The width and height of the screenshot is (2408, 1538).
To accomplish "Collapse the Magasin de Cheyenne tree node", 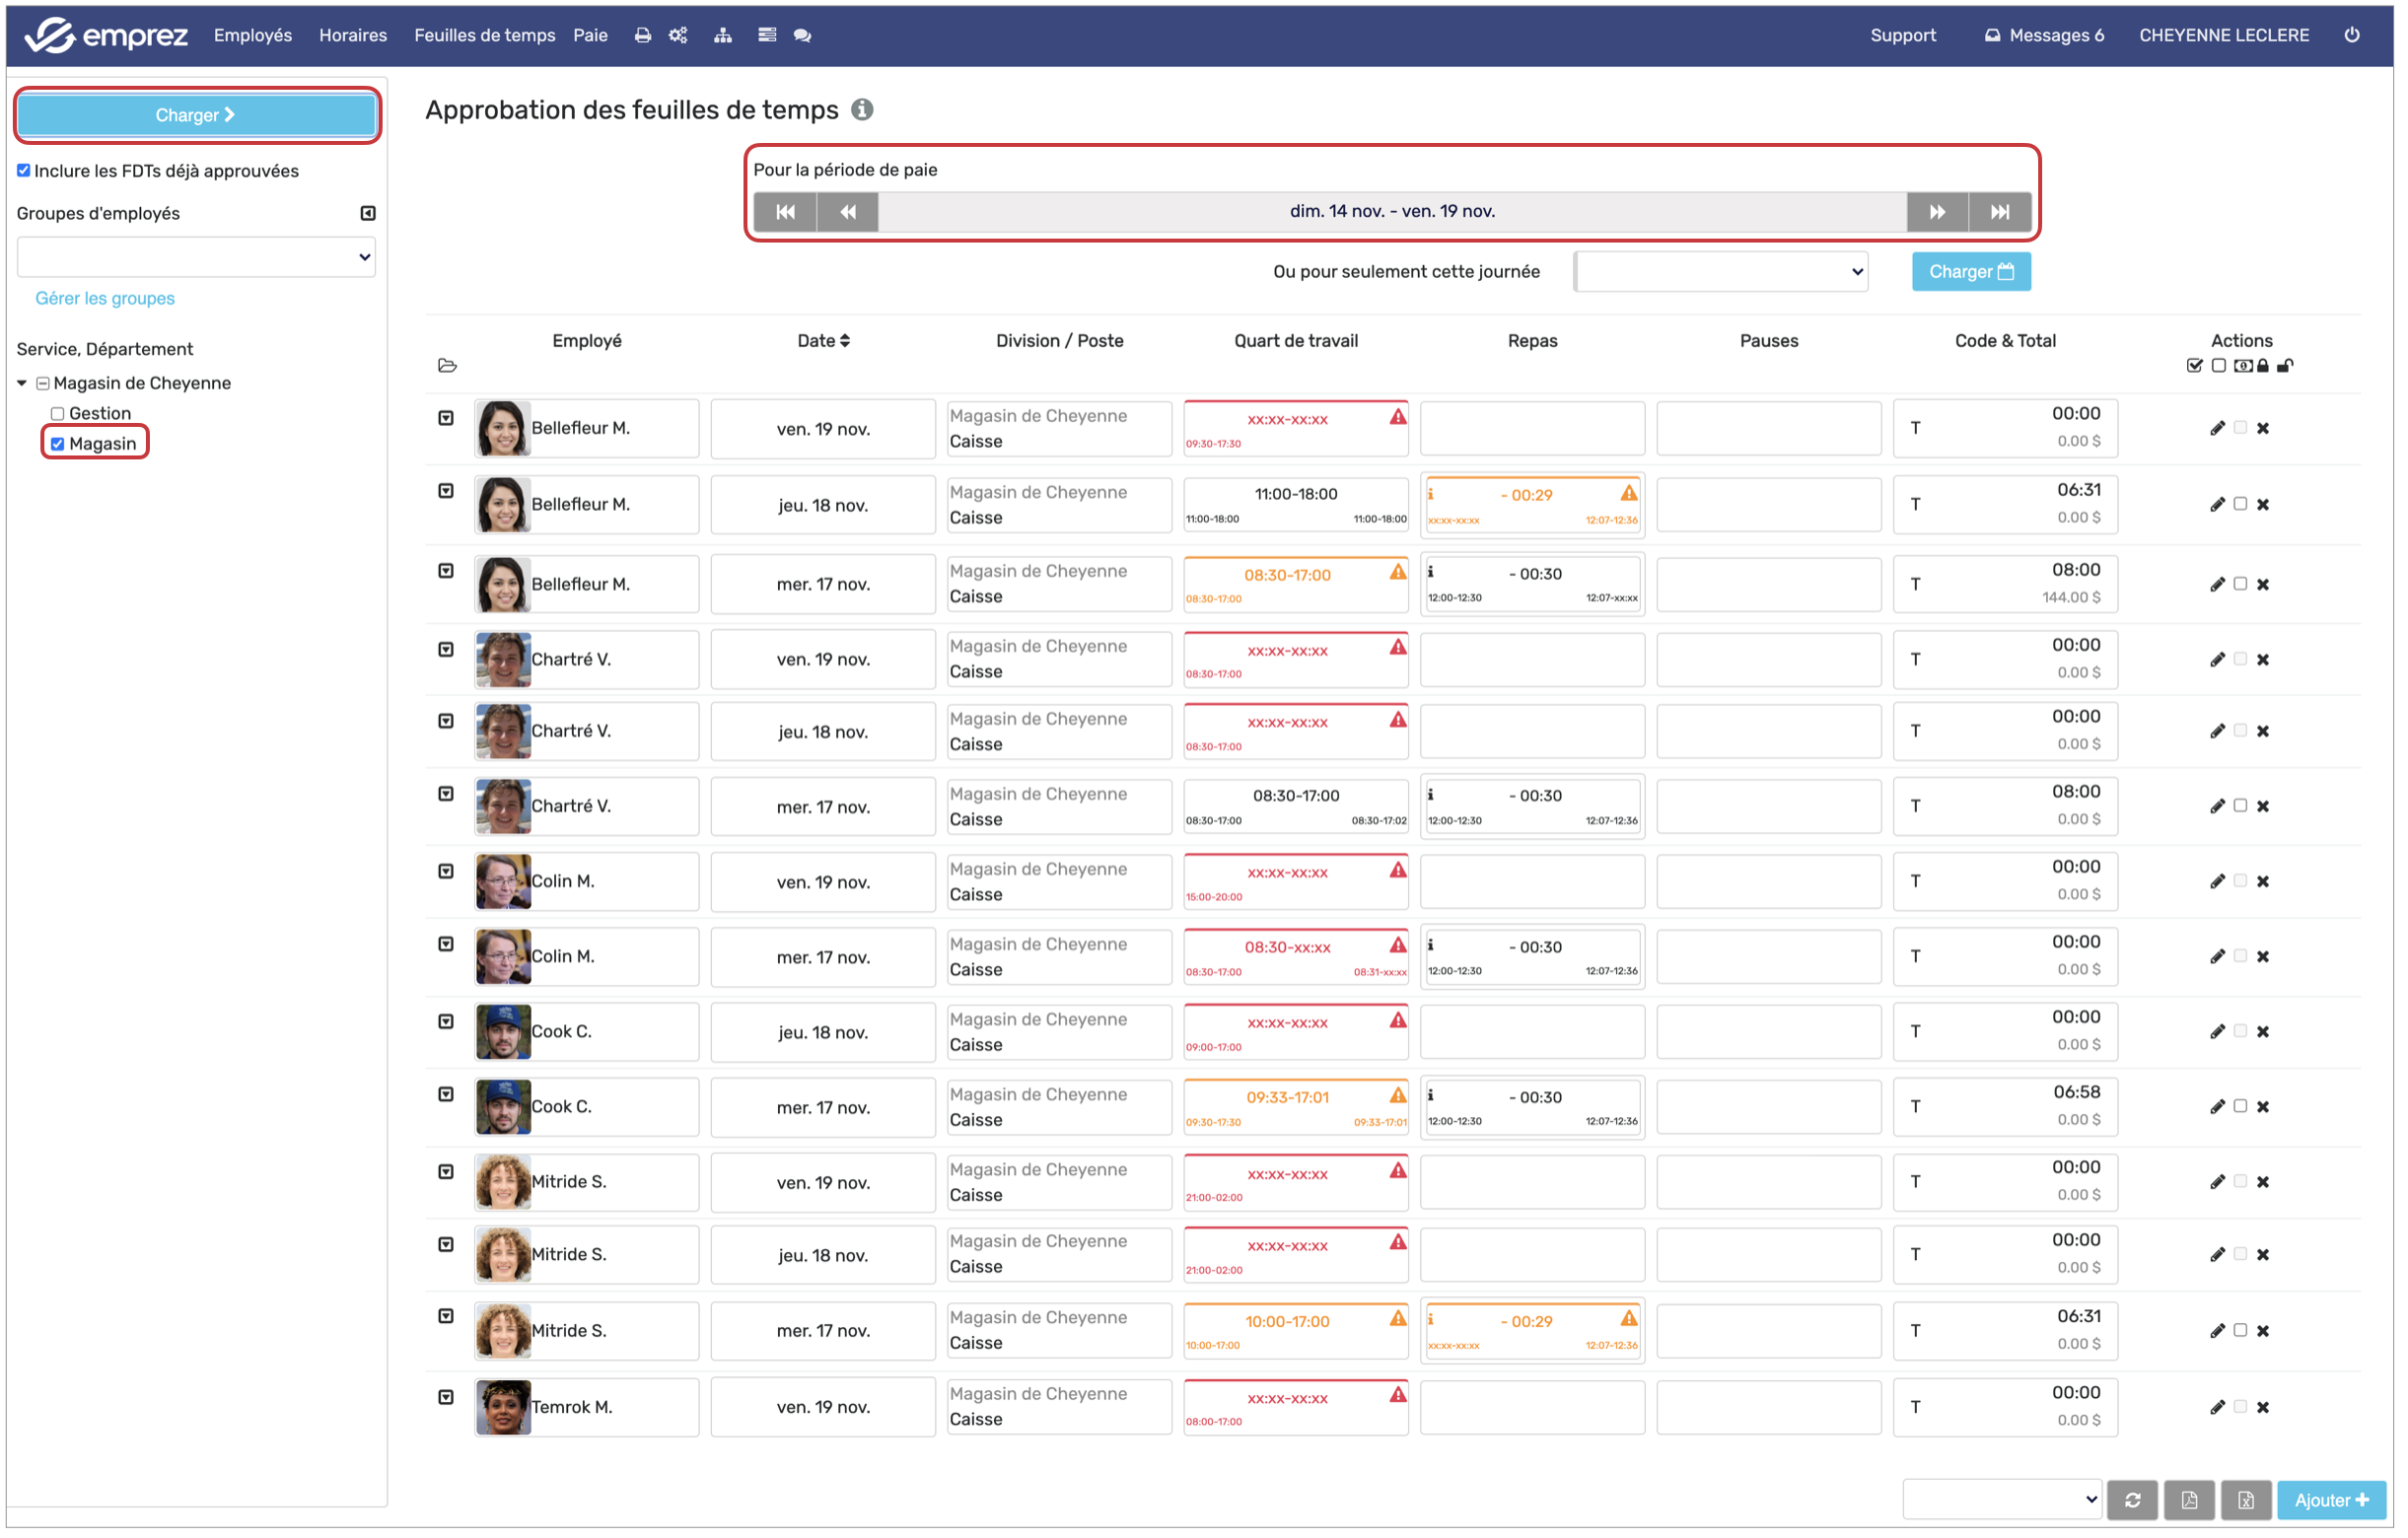I will pyautogui.click(x=22, y=384).
